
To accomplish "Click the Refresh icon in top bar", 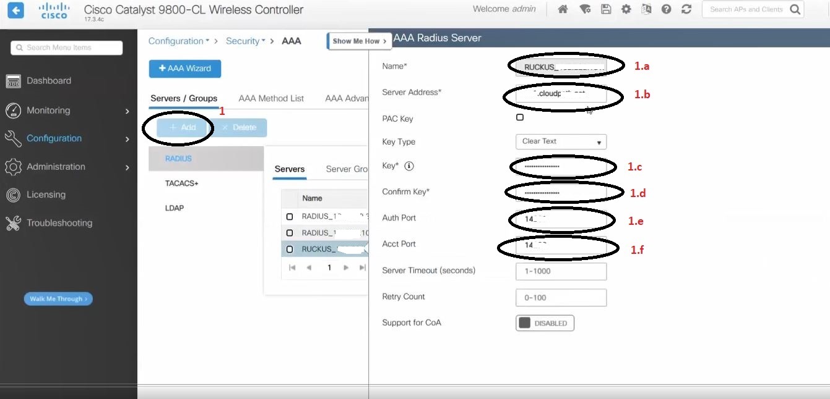I will point(686,9).
